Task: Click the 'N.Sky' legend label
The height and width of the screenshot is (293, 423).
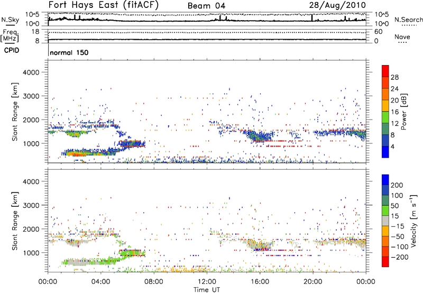Action: [x=10, y=20]
